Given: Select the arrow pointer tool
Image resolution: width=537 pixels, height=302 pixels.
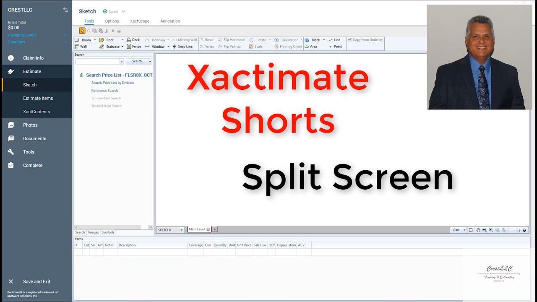Looking at the screenshot, I should 82,31.
